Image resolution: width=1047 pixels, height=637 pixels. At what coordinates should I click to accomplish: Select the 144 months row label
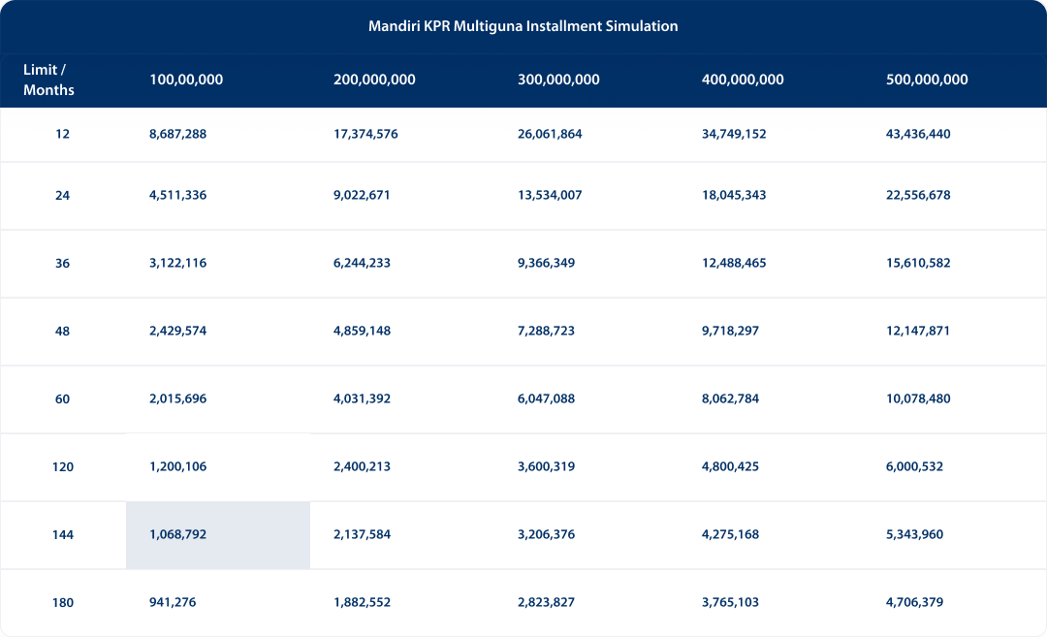[63, 535]
